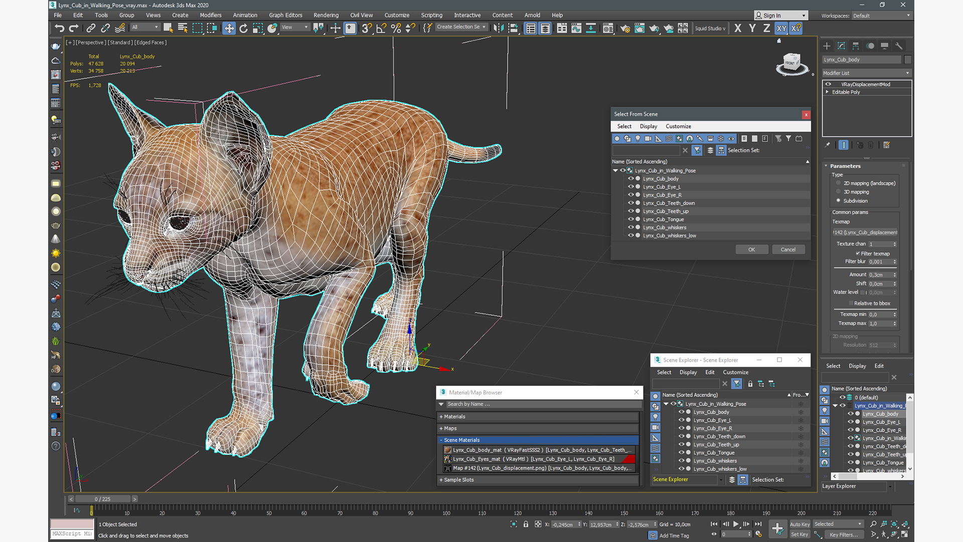Screen dimensions: 963x542
Task: Click the Texmap Lynx_Cub_displacement map button
Action: (865, 232)
